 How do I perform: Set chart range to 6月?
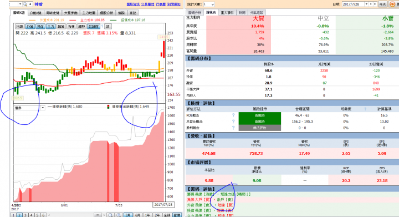tap(137, 215)
